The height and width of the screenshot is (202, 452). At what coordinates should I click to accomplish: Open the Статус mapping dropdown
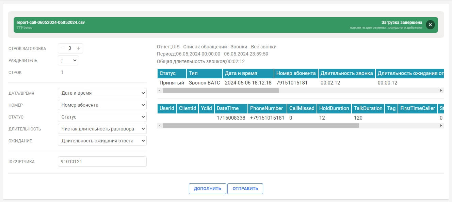102,117
